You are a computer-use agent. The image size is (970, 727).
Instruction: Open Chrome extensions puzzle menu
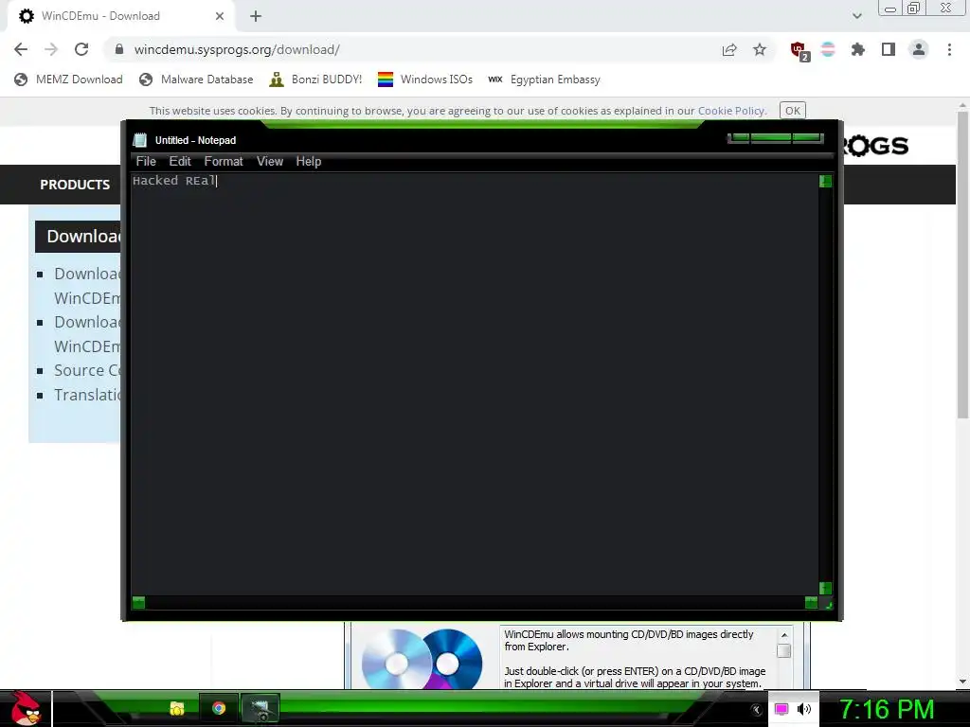(x=858, y=49)
